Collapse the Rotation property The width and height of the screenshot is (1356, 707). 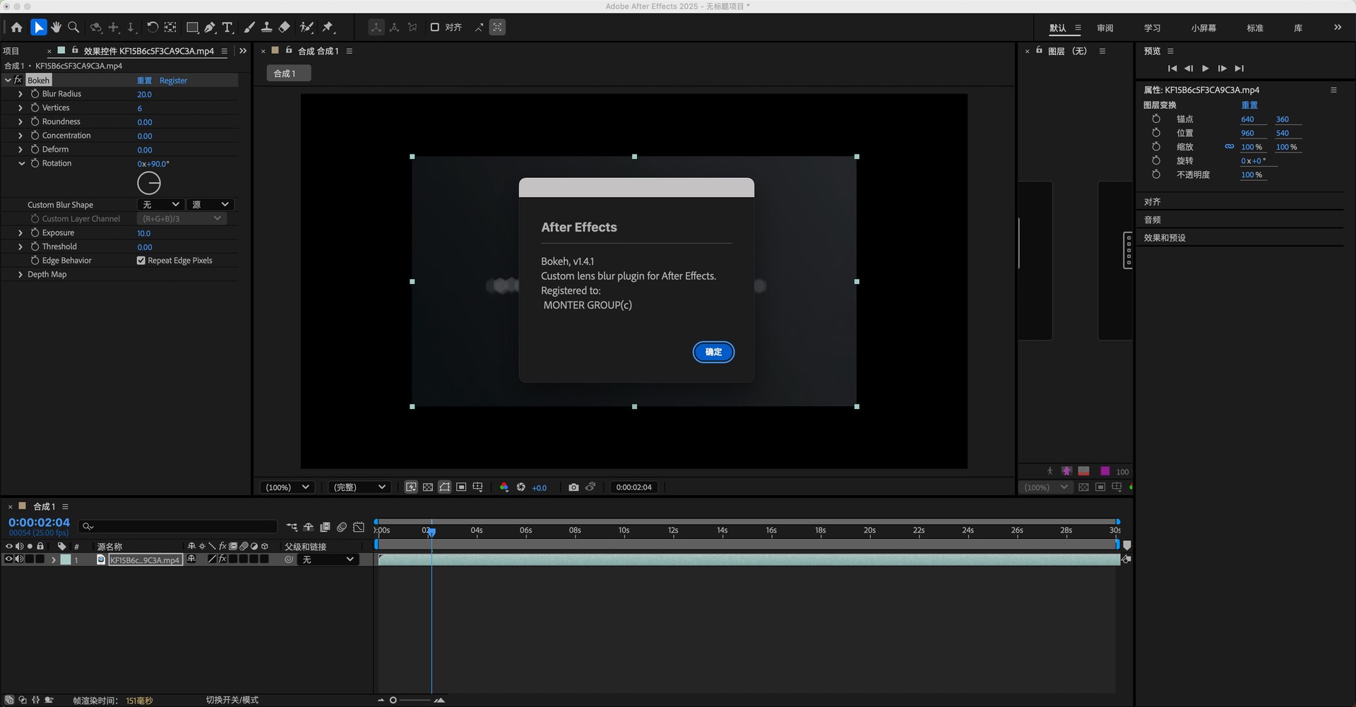[x=22, y=163]
